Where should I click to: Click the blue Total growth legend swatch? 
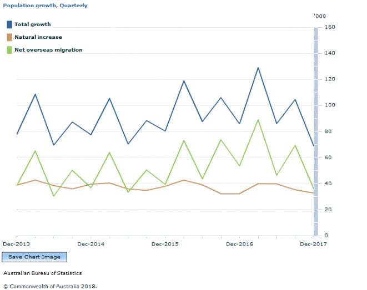tap(9, 24)
